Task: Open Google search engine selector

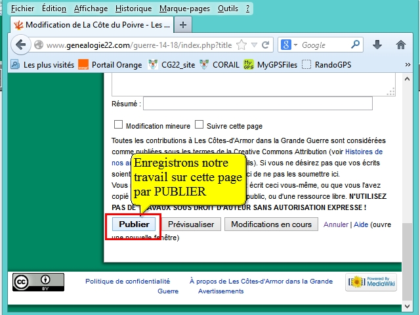Action: [289, 45]
